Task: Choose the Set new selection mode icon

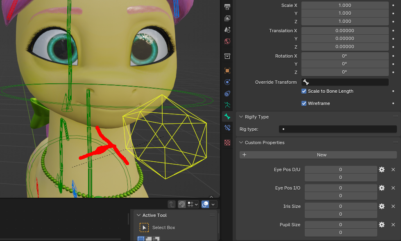Action: (x=140, y=239)
